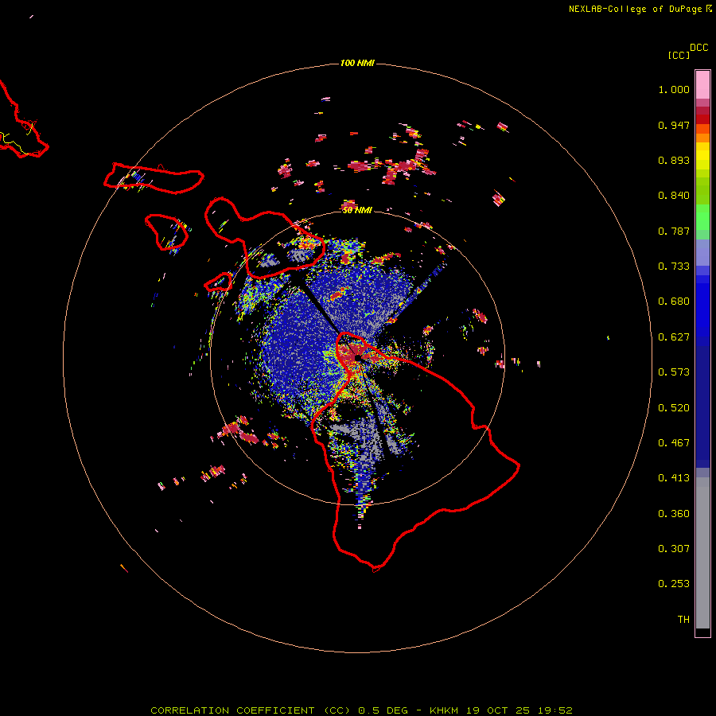Click the 0.253 scale value
Image resolution: width=716 pixels, height=716 pixels.
(x=674, y=584)
